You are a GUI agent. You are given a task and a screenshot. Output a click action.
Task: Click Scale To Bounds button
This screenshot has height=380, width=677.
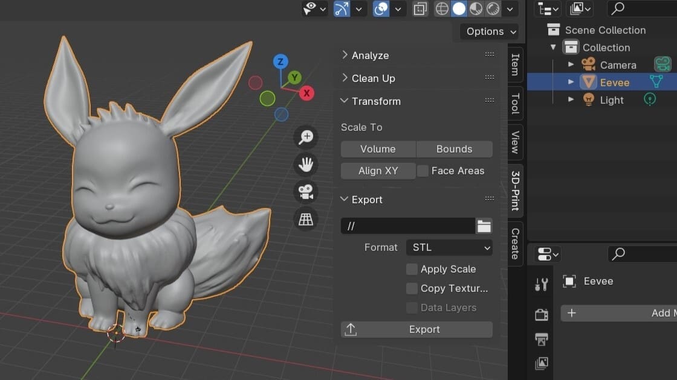click(454, 149)
